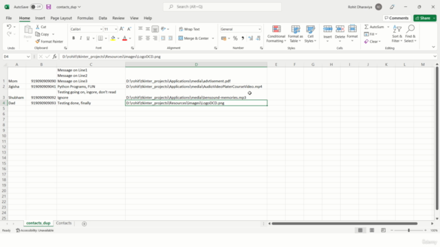This screenshot has width=440, height=247.
Task: Click the red Font Color swatch
Action: (125, 38)
